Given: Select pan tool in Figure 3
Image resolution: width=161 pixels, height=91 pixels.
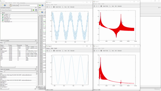Looking at the screenshot, I should point(101,6).
